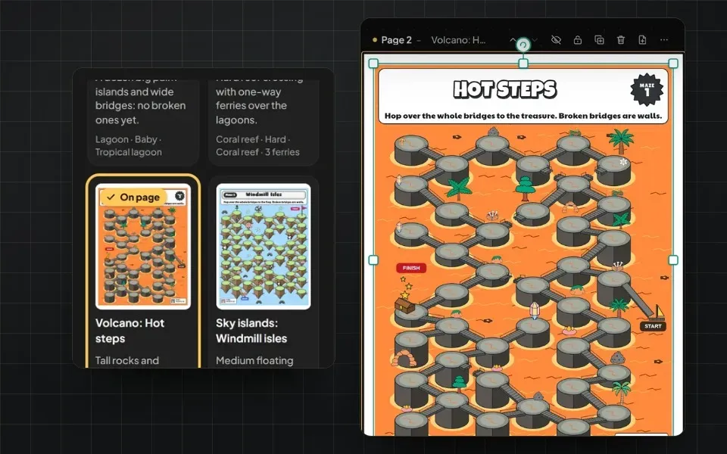727x454 pixels.
Task: Click the 'Lagoon · Baby · Tropical lagoon' tags
Action: pos(129,145)
